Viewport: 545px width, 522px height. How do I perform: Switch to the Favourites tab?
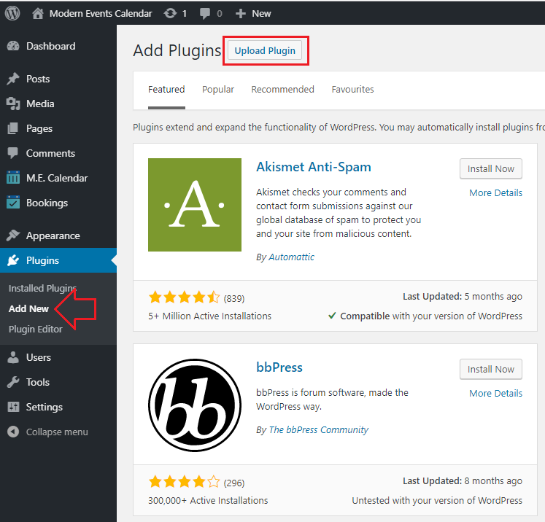(x=353, y=89)
